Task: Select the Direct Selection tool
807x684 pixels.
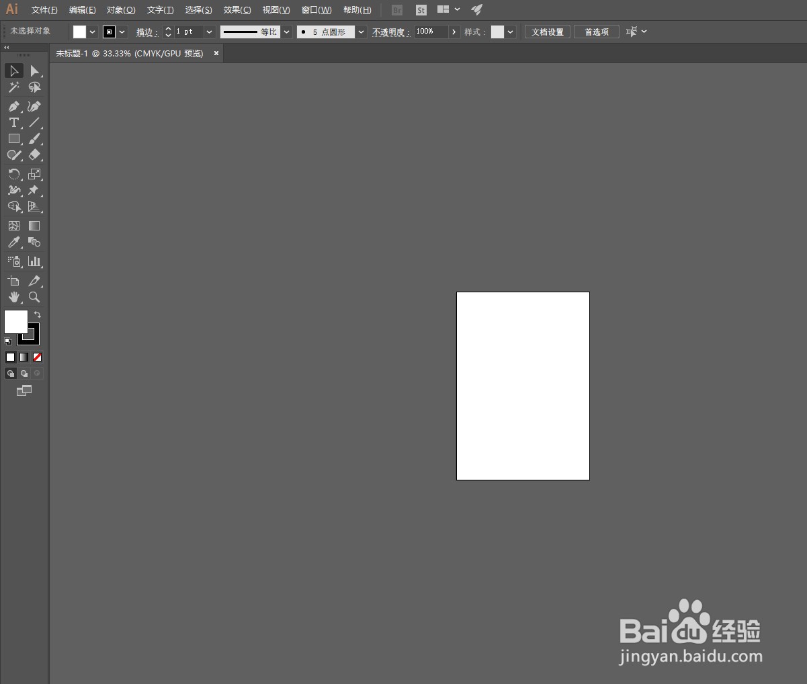Action: (34, 71)
